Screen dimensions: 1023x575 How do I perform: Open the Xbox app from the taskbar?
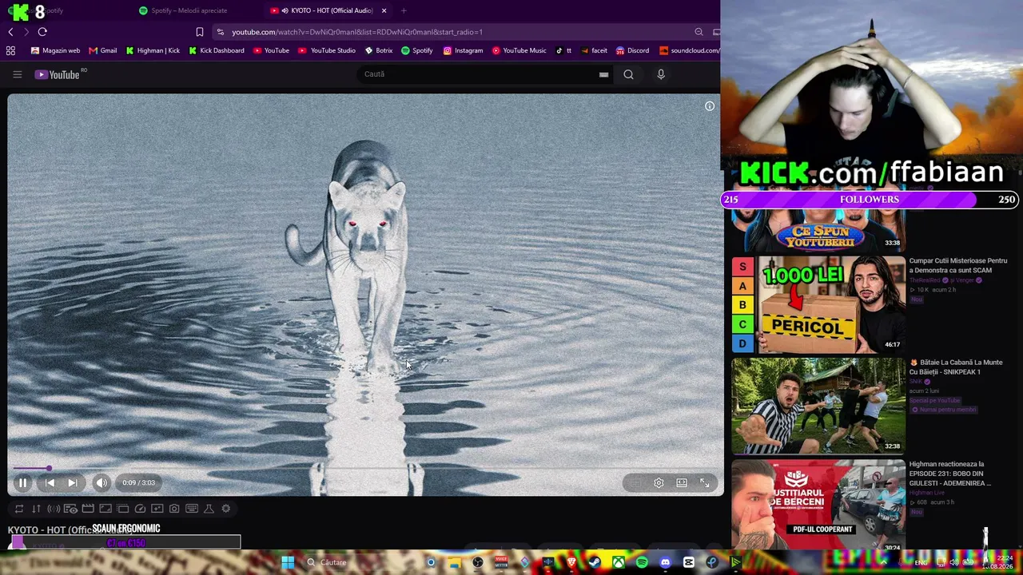[619, 562]
